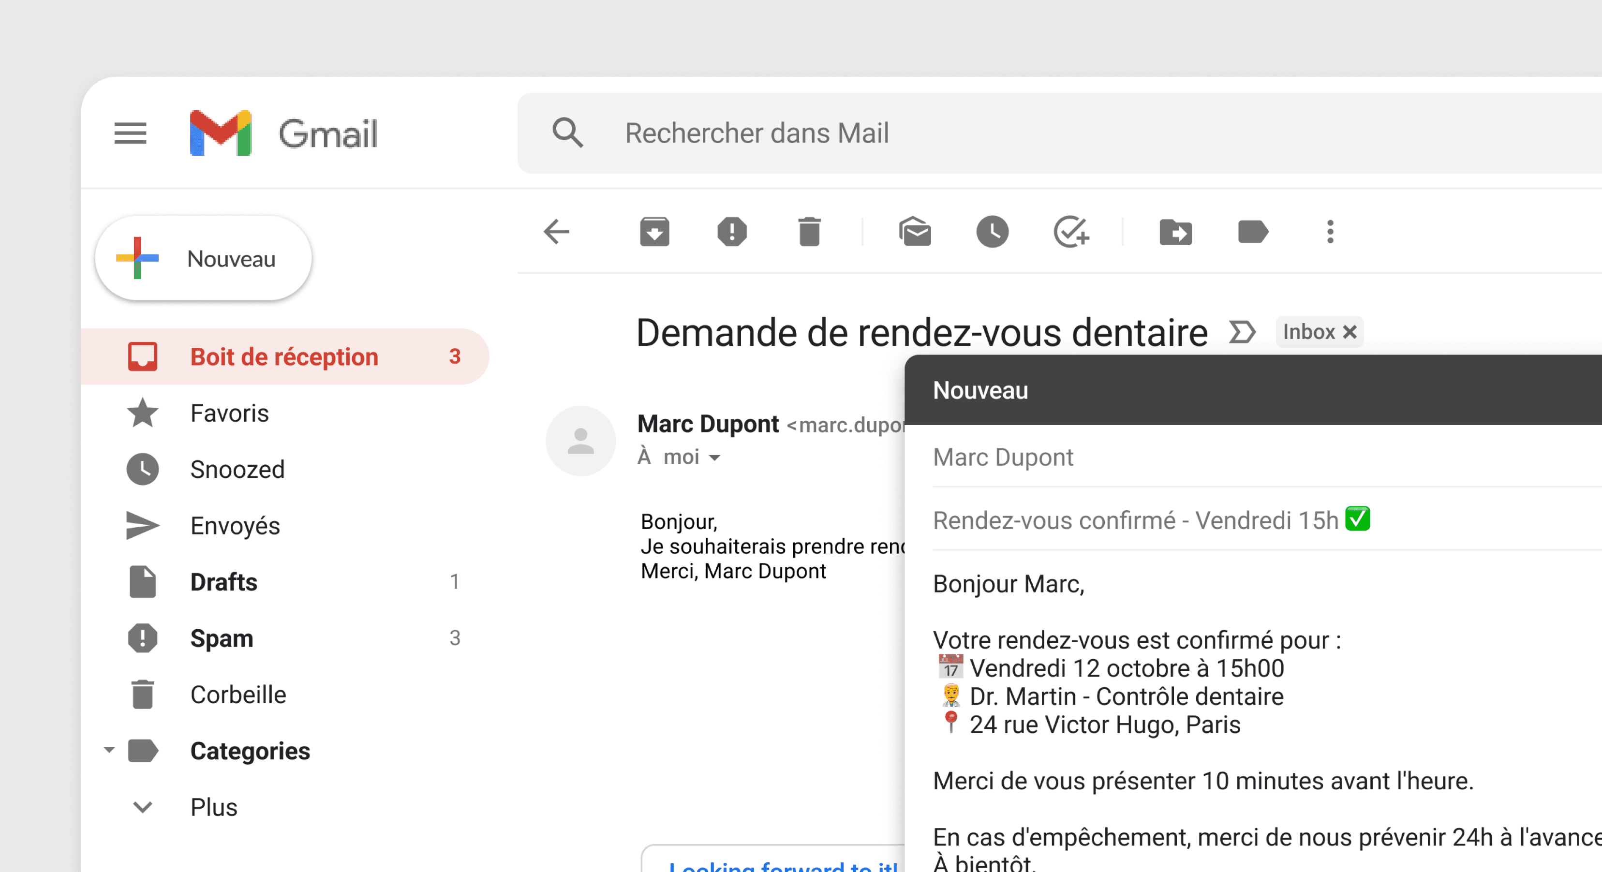Remove the Inbox label from conversation
1602x872 pixels.
pos(1350,332)
